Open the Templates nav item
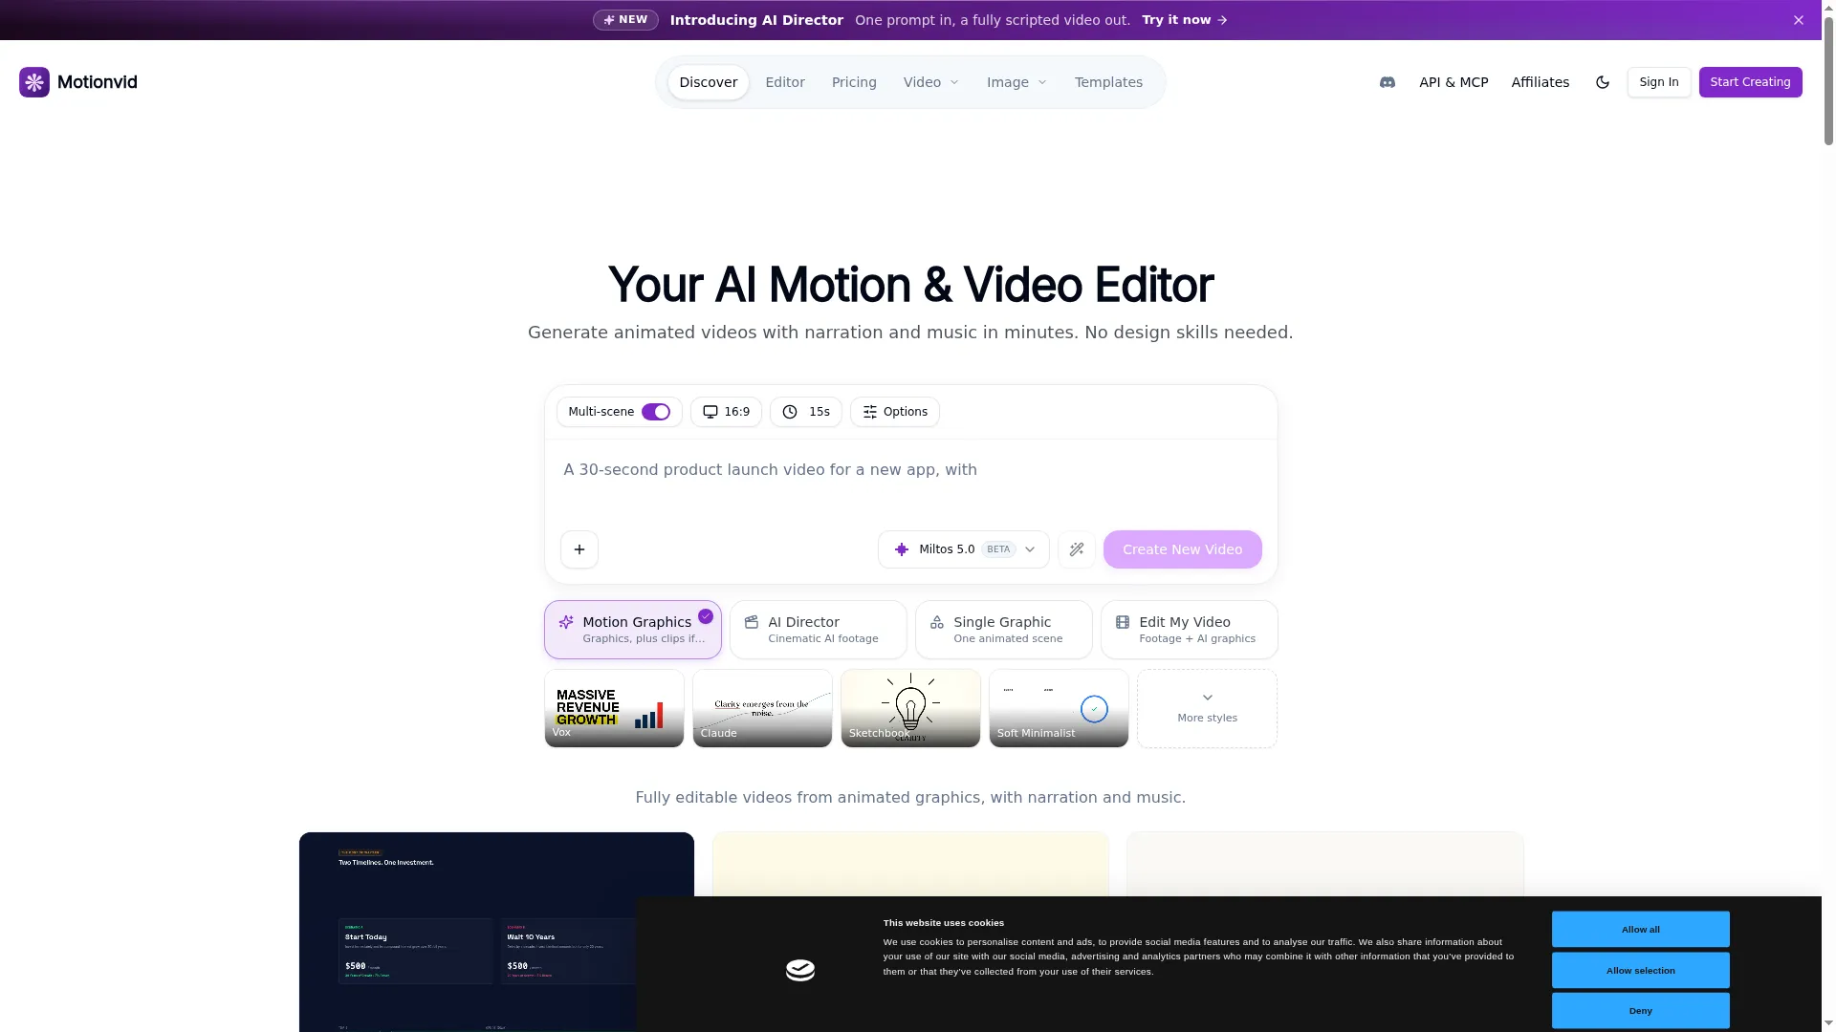This screenshot has height=1032, width=1836. click(1108, 82)
